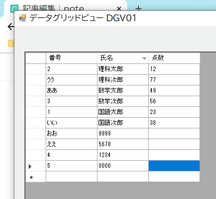Select cell 国語次郎
This screenshot has height=199, width=216.
[123, 123]
